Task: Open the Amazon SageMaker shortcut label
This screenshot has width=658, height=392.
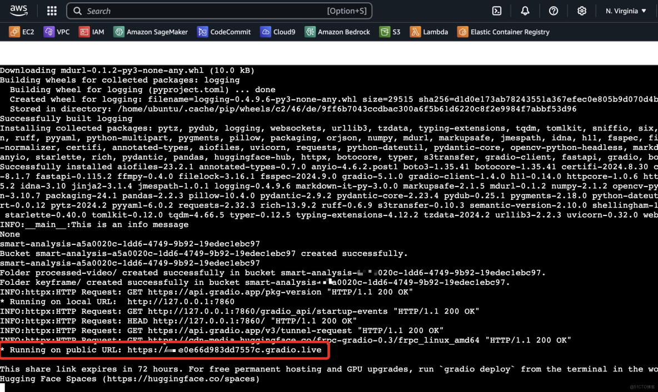Action: pyautogui.click(x=157, y=32)
